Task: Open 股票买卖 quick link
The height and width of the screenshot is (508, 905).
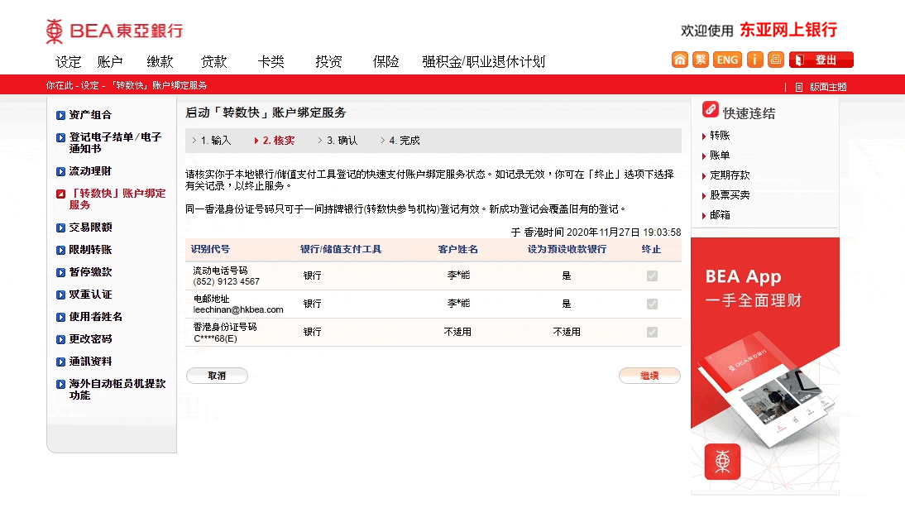Action: tap(730, 195)
